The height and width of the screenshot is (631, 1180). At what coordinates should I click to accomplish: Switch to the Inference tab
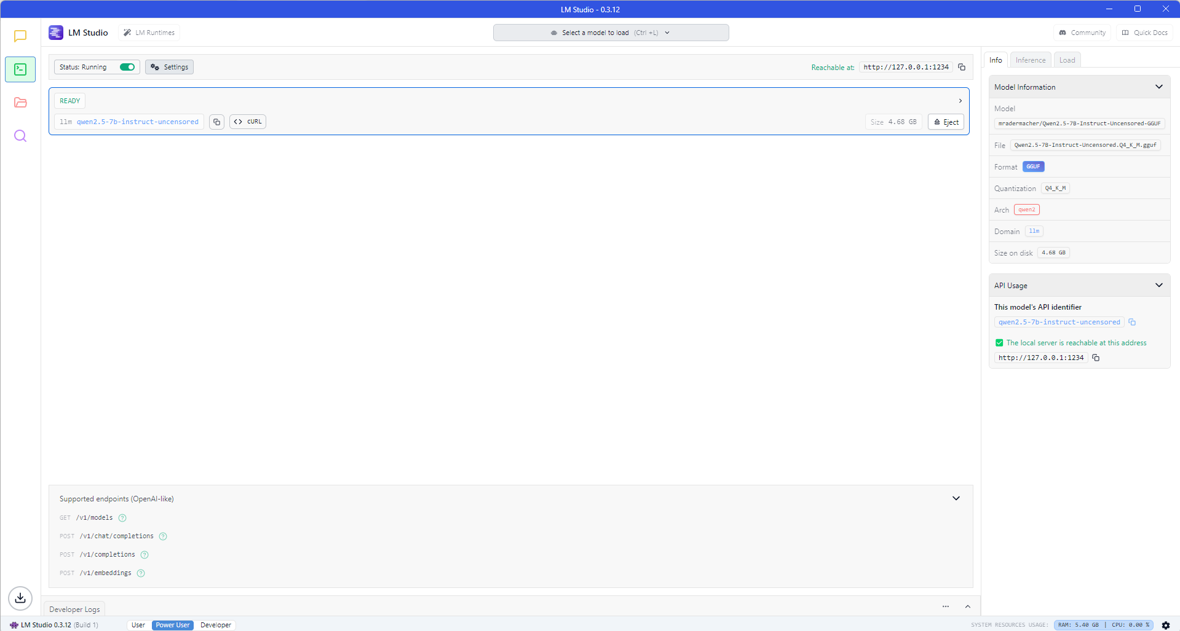point(1031,60)
